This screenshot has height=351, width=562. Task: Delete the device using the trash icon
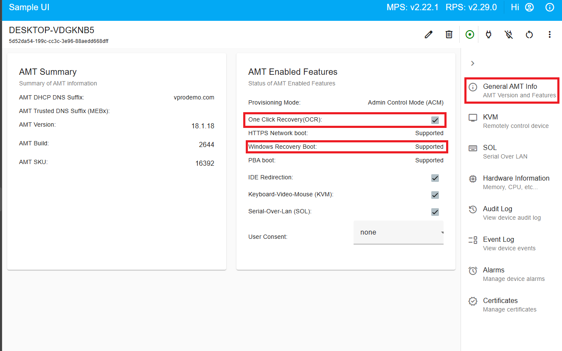[x=449, y=34]
